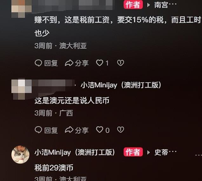Open more options dots on bottom comment

[199, 155]
